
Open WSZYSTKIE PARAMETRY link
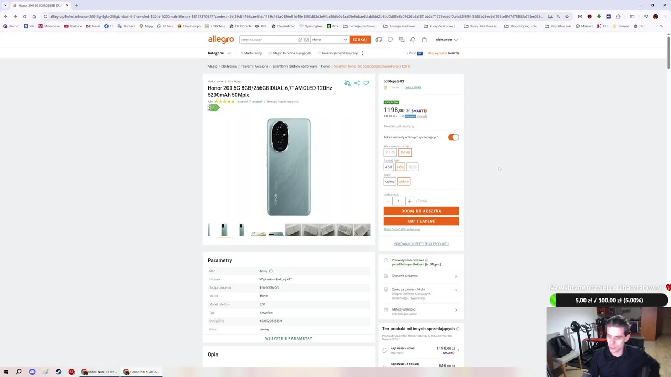(289, 338)
